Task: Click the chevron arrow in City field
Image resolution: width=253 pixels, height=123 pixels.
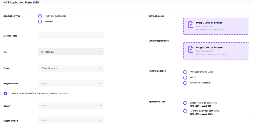Action: (x=100, y=52)
